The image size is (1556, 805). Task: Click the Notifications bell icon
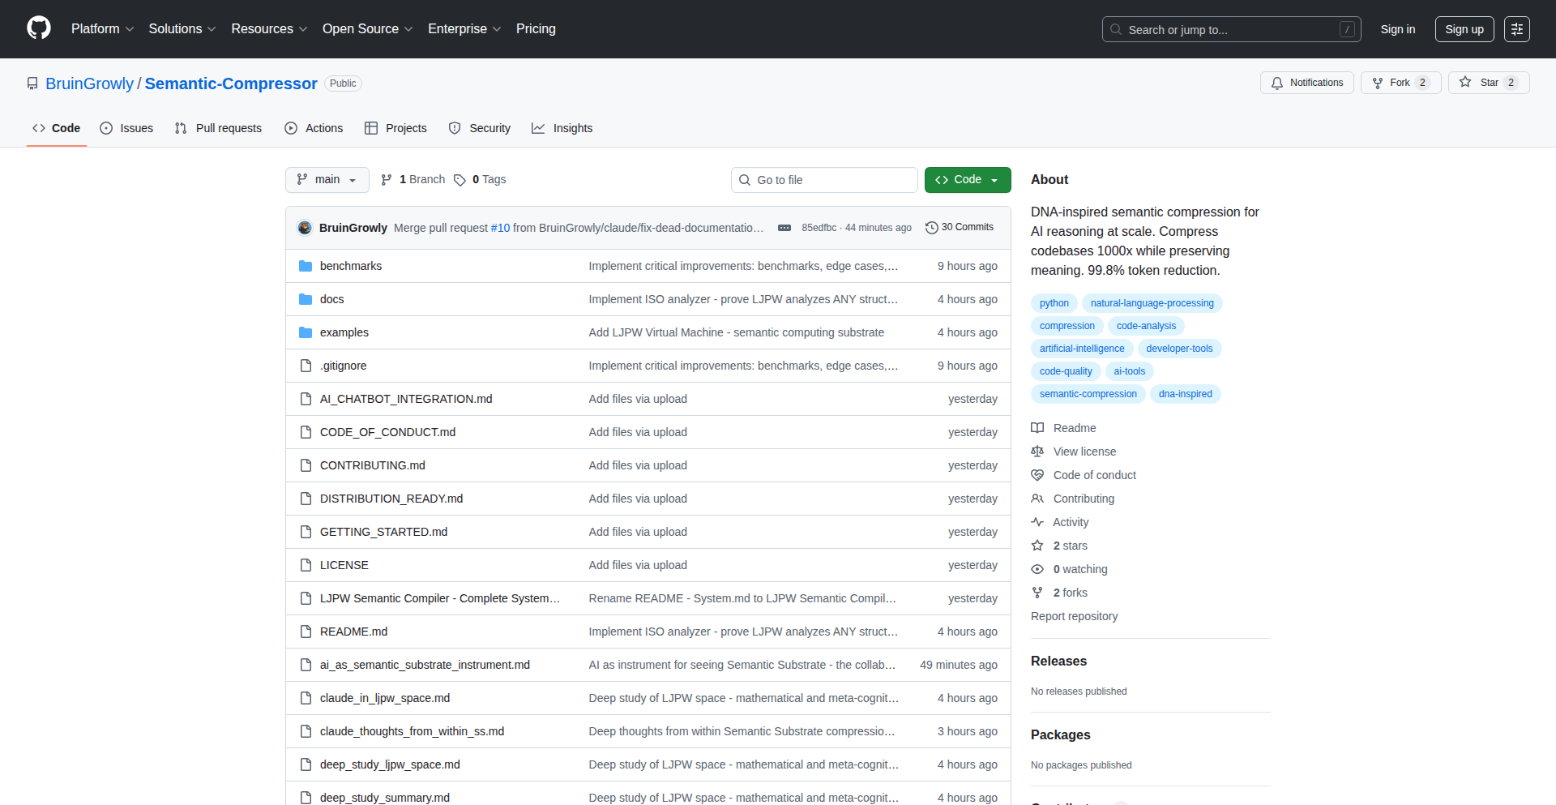(x=1277, y=83)
